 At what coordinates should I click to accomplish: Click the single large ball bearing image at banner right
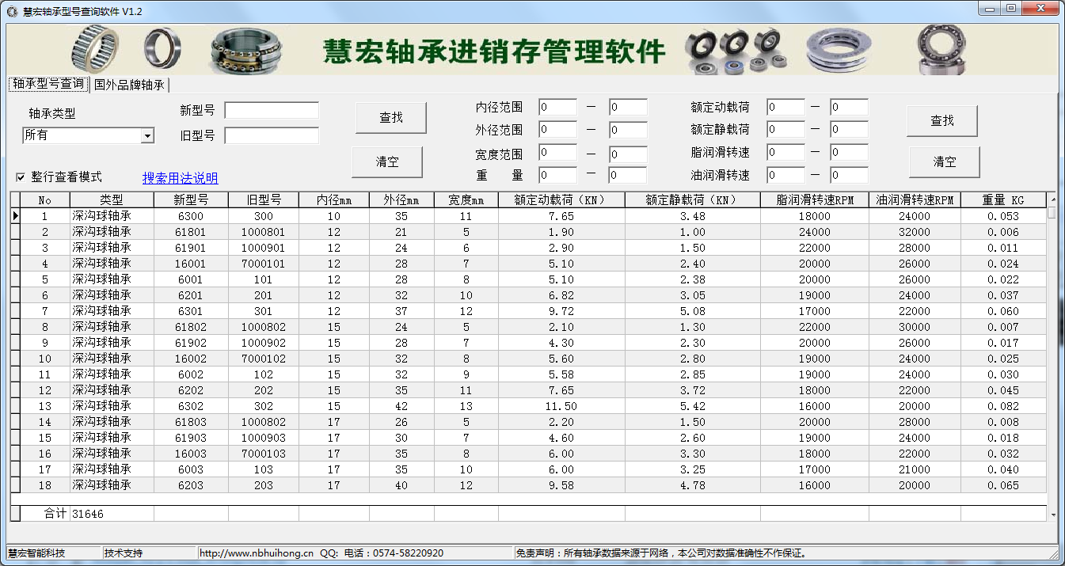pyautogui.click(x=941, y=49)
